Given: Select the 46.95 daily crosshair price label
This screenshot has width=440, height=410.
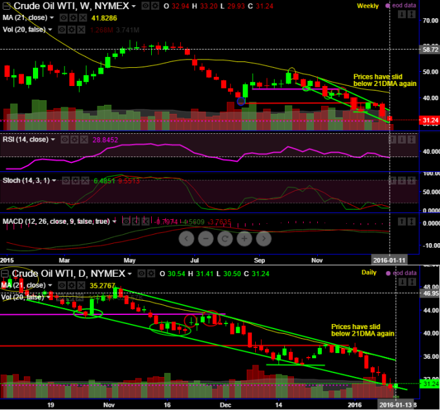Looking at the screenshot, I should [430, 294].
